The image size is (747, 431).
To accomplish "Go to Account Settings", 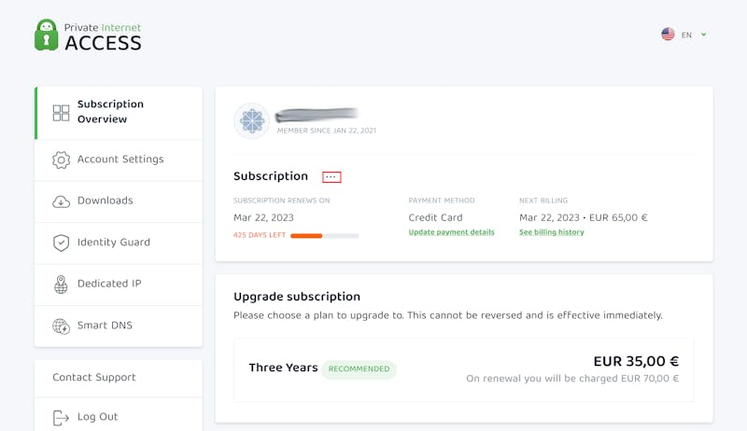I will point(119,160).
